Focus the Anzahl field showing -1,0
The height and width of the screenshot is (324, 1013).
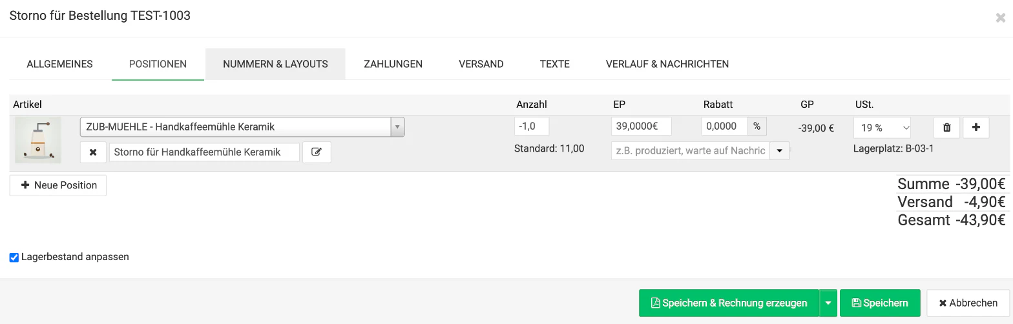pyautogui.click(x=532, y=127)
